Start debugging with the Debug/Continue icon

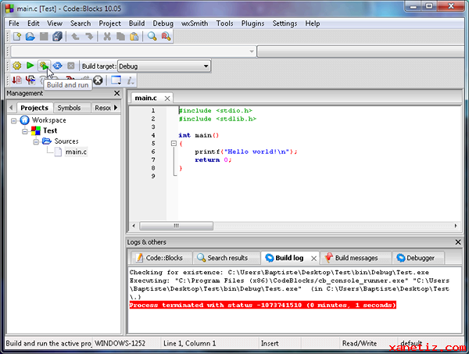[x=16, y=80]
